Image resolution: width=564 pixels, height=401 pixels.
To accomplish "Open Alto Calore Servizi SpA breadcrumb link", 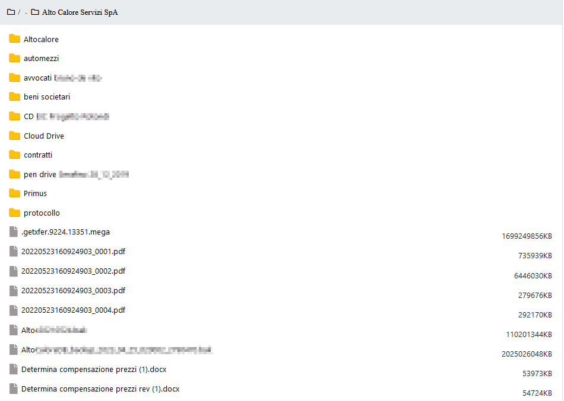I will point(80,12).
